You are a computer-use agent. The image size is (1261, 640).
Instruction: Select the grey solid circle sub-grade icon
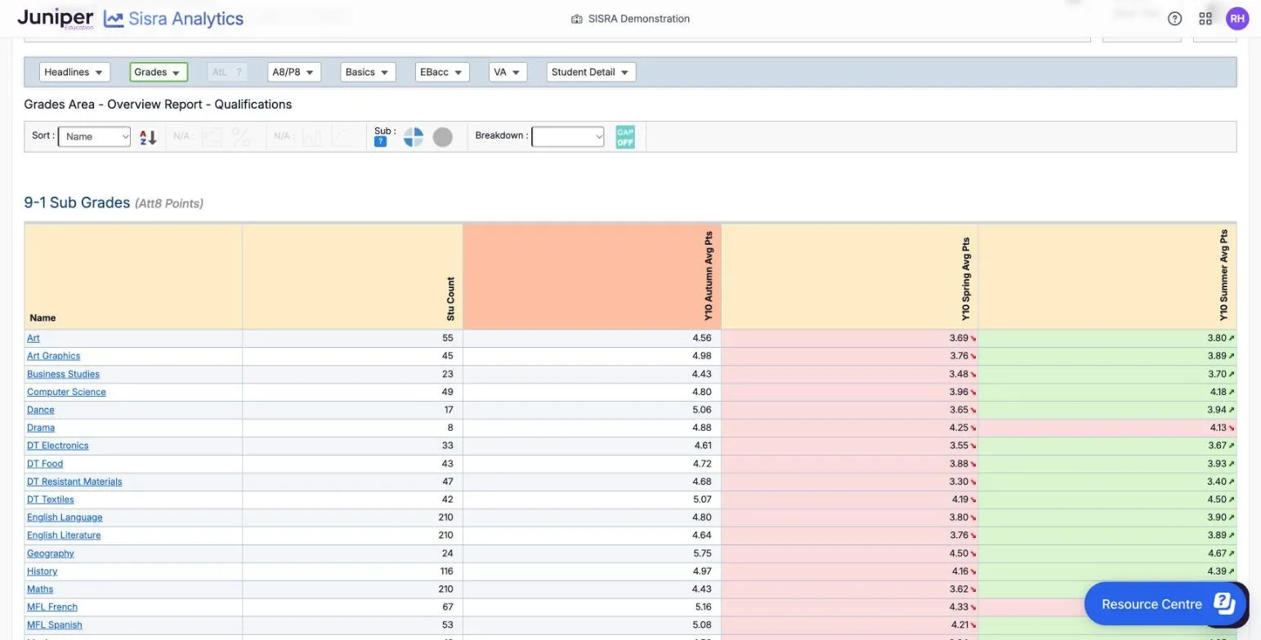443,137
